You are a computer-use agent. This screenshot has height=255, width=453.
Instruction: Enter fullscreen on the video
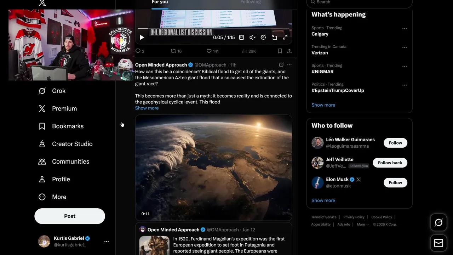coord(285,37)
